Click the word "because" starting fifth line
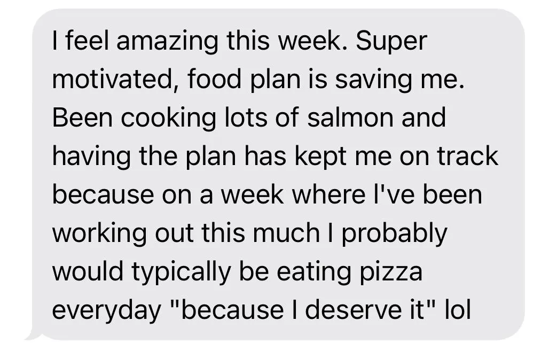 (x=100, y=194)
